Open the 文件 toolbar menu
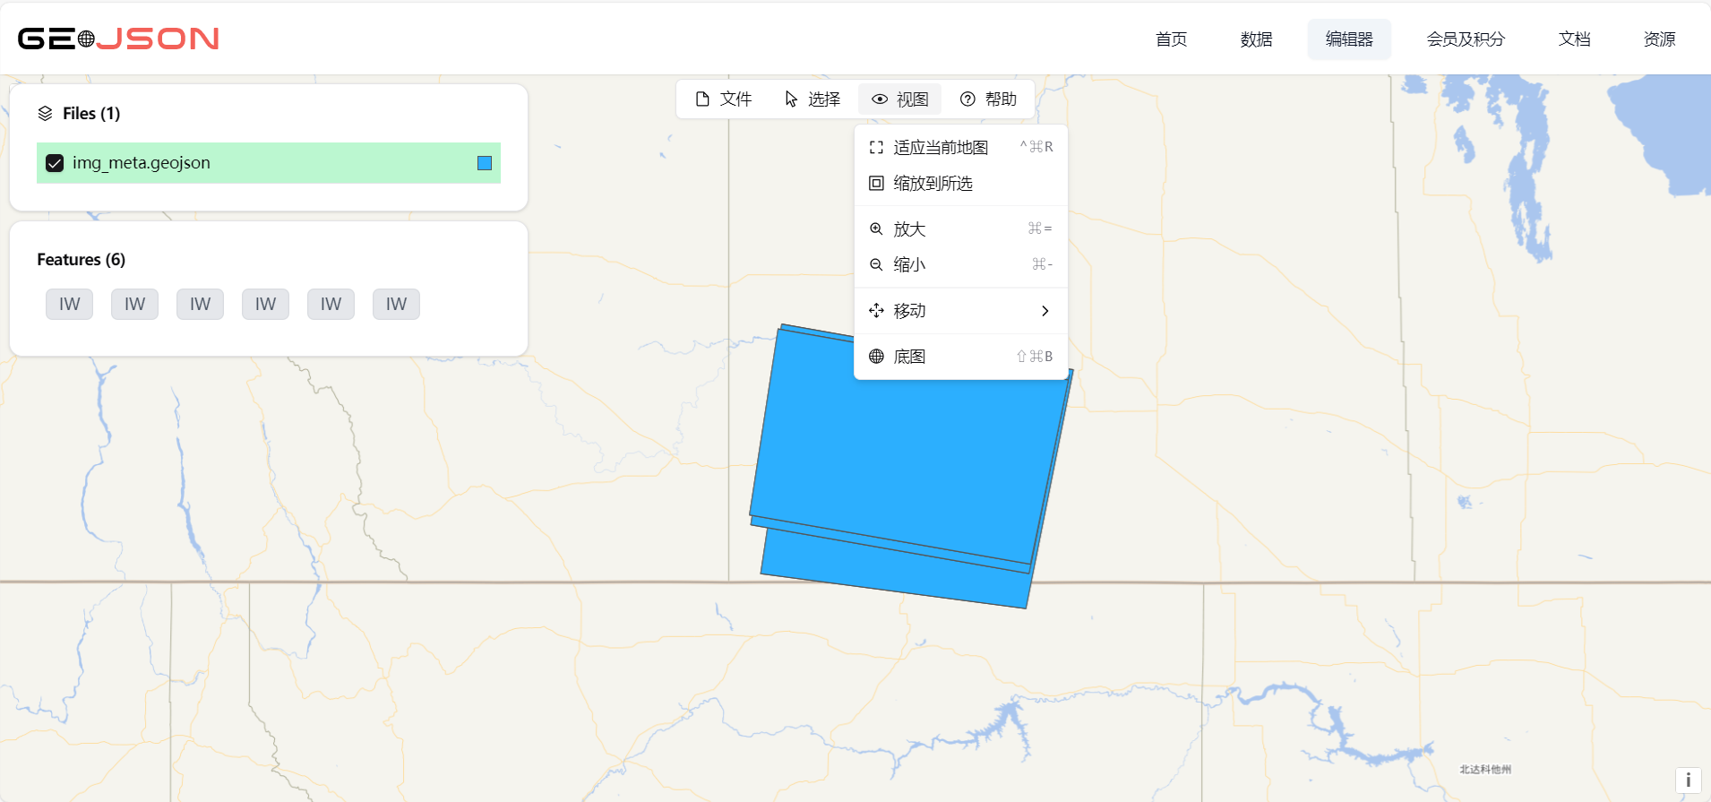 [724, 99]
